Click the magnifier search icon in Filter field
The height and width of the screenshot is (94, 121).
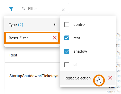click(23, 9)
